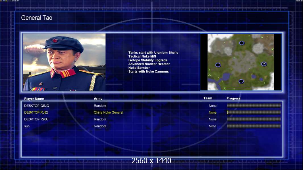Screen dimensions: 303x170
Task: Click 'Isotope Stability upgrade' text
Action: coord(148,60)
